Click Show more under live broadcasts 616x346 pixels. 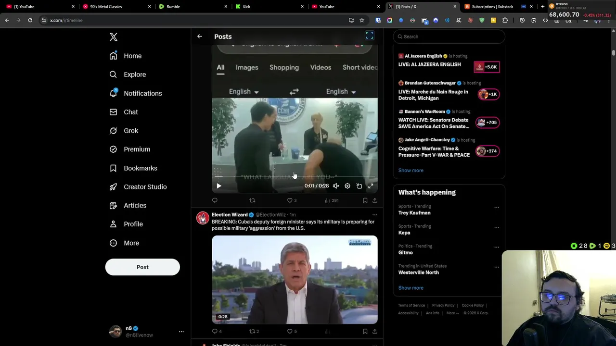(411, 170)
